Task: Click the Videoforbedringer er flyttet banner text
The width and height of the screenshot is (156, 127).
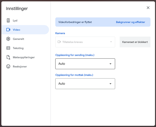Action: [75, 22]
